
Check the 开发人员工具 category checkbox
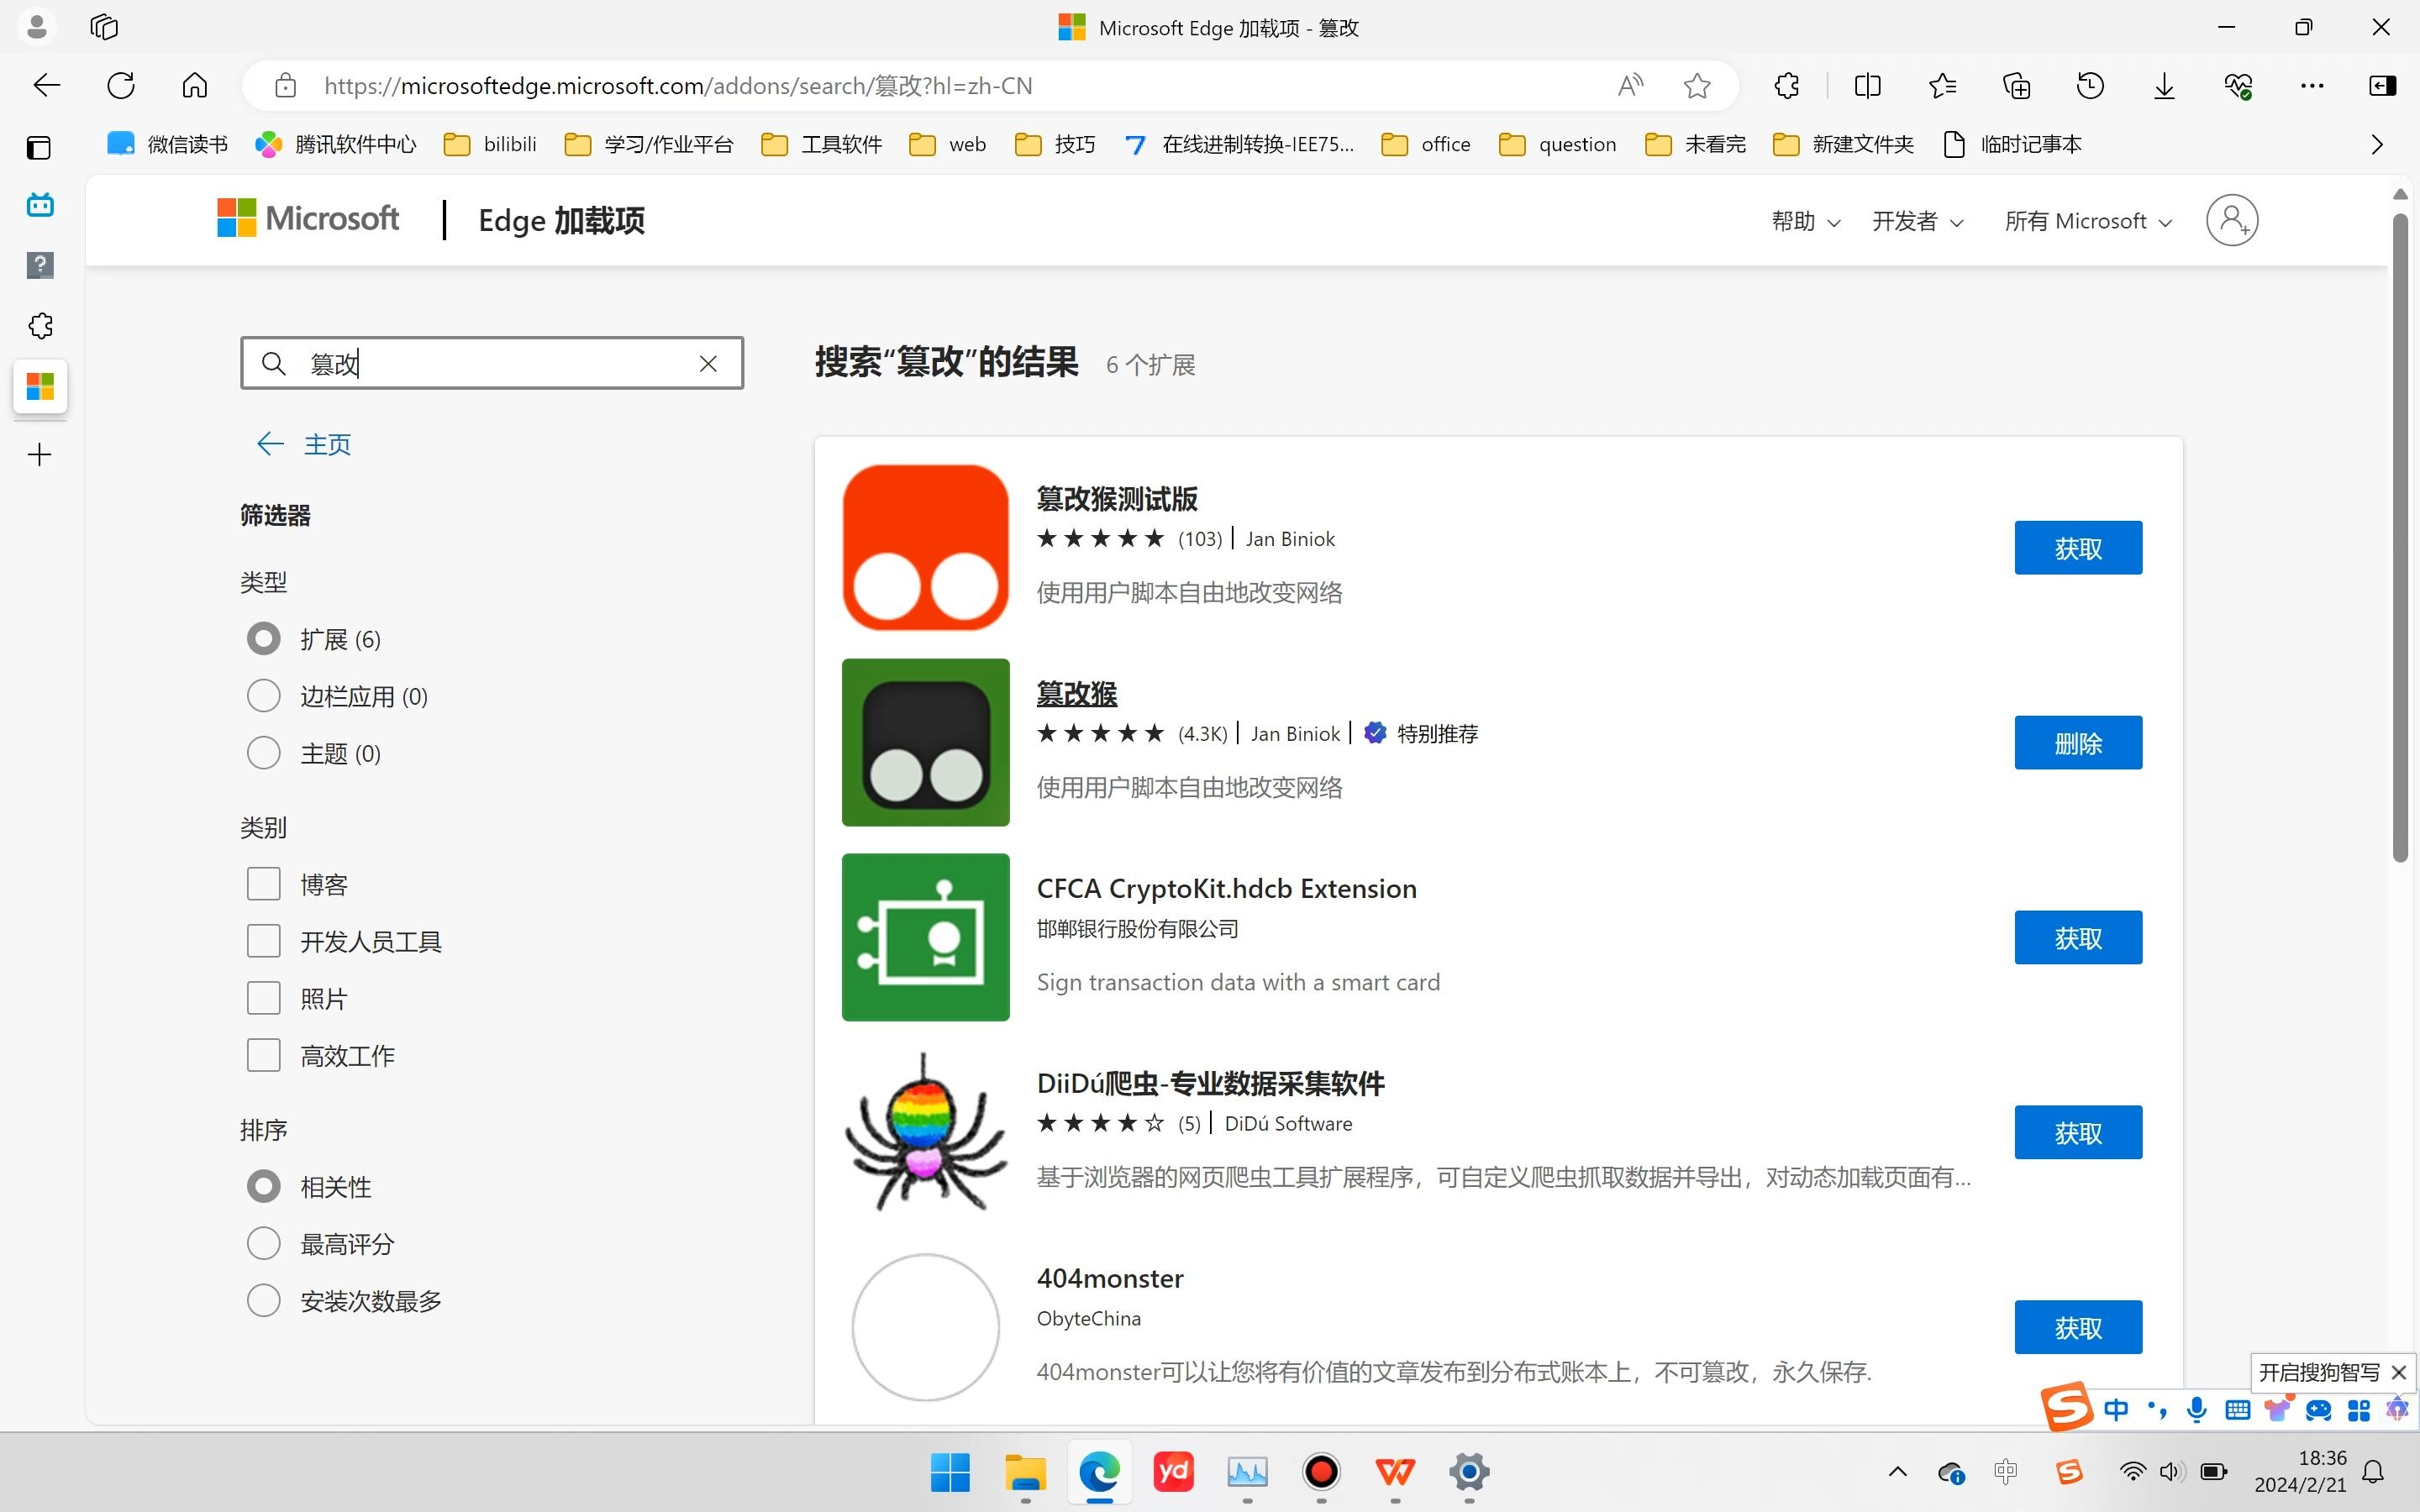tap(264, 941)
